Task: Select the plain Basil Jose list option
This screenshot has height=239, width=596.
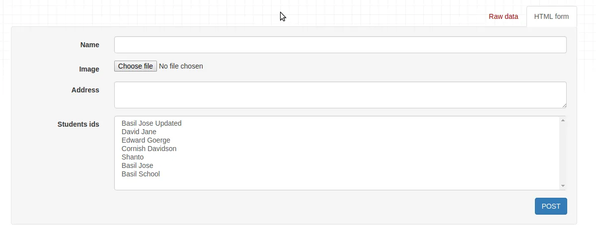Action: click(x=138, y=165)
